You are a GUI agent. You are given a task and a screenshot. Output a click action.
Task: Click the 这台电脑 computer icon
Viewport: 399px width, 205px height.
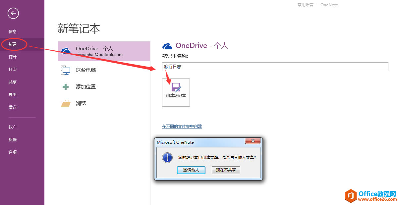coord(66,70)
